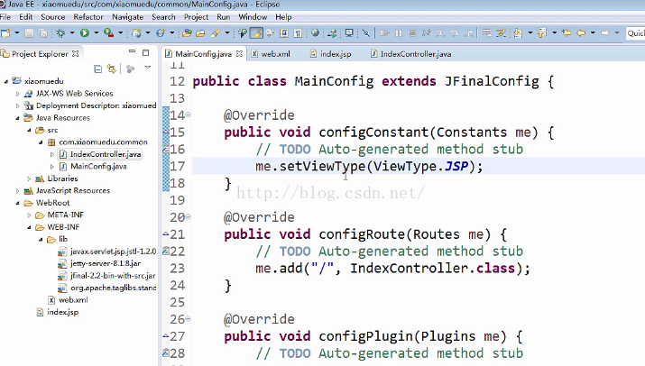Click the Run External Tools icon

pos(108,32)
